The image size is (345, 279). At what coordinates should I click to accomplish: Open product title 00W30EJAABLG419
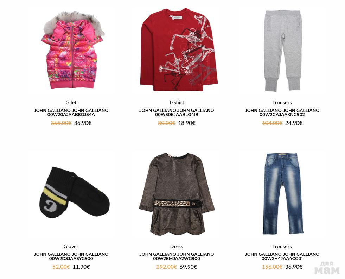coord(177,112)
